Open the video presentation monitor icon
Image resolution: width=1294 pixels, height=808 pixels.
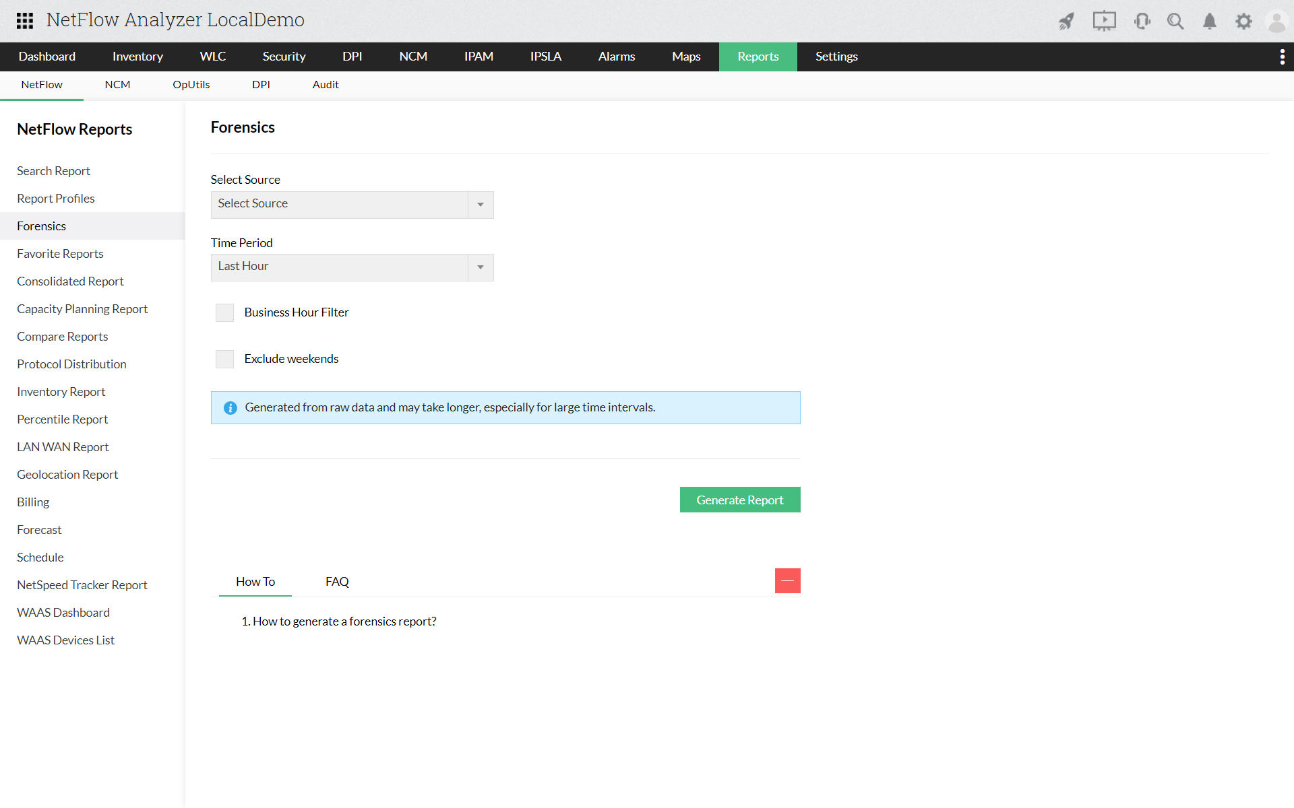pos(1104,22)
